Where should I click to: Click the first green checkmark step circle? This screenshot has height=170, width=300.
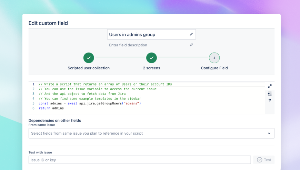coord(89,58)
